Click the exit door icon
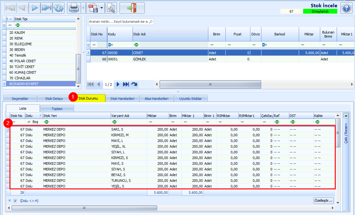Image resolution: width=355 pixels, height=215 pixels. pos(132,8)
